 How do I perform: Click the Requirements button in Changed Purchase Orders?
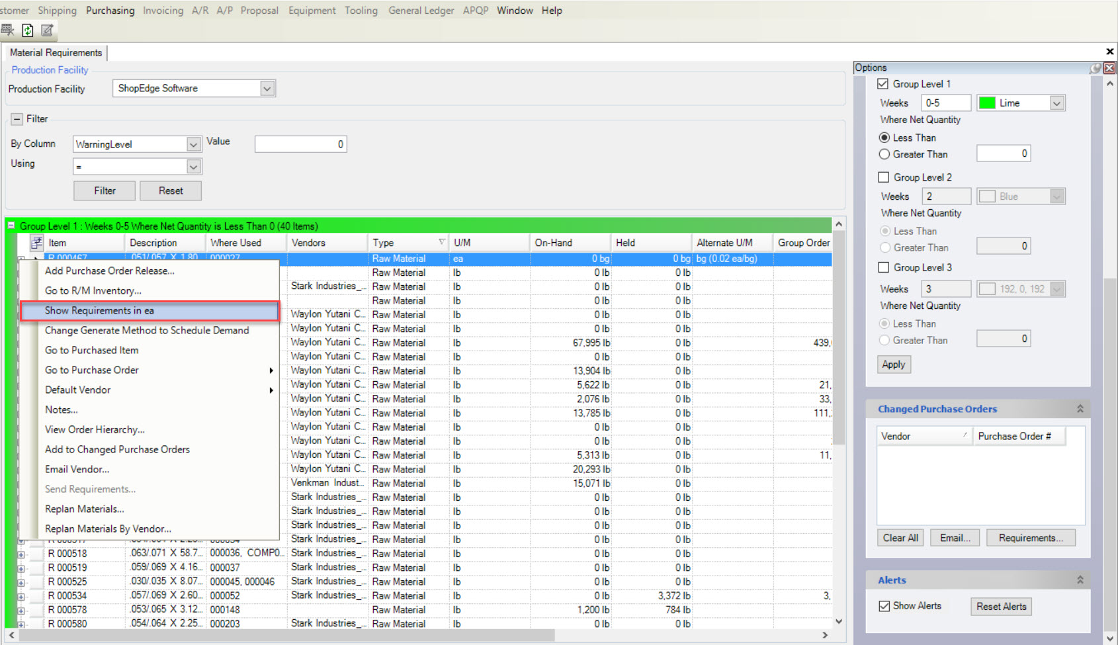point(1031,538)
